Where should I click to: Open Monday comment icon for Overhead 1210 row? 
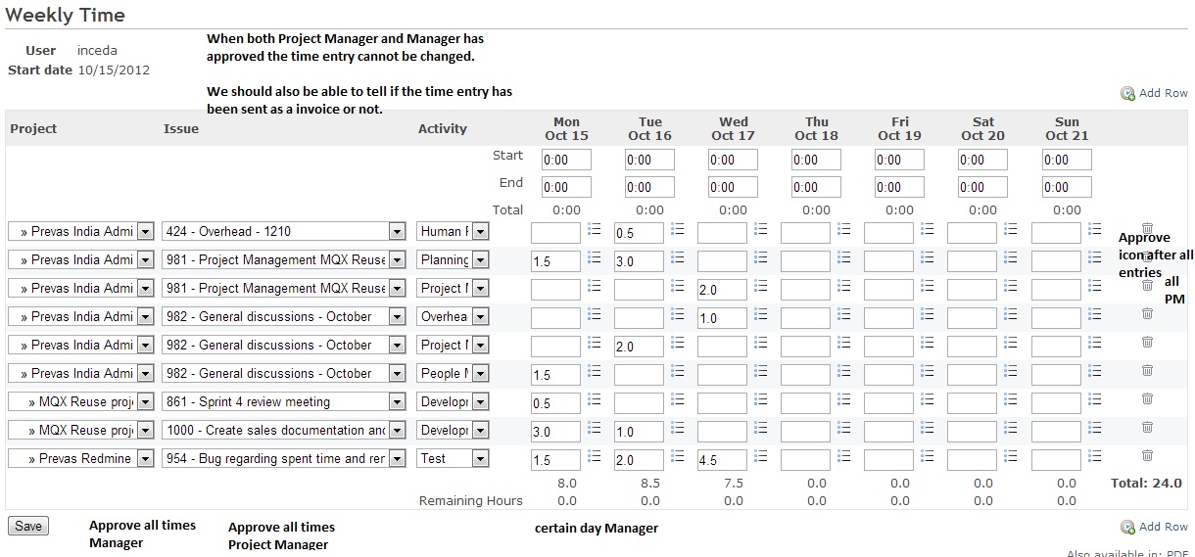[594, 229]
